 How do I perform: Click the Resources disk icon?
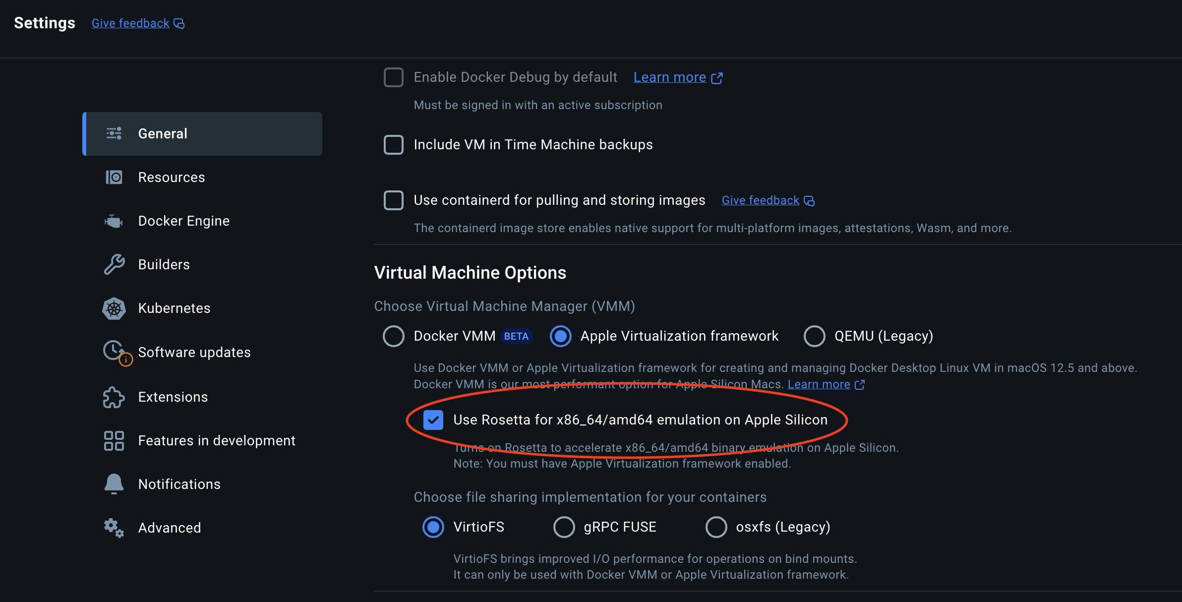coord(114,177)
